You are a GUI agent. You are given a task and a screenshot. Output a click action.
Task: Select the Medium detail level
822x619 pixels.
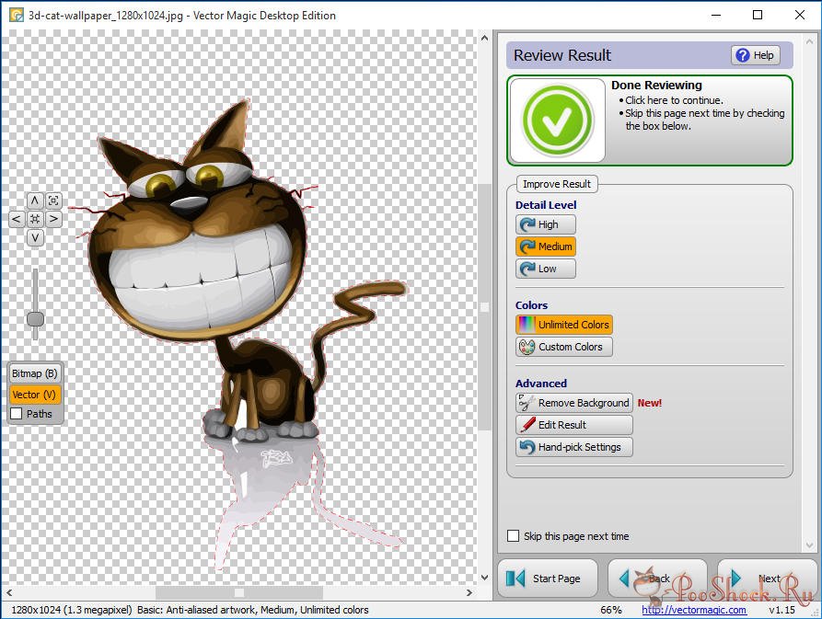(x=545, y=246)
